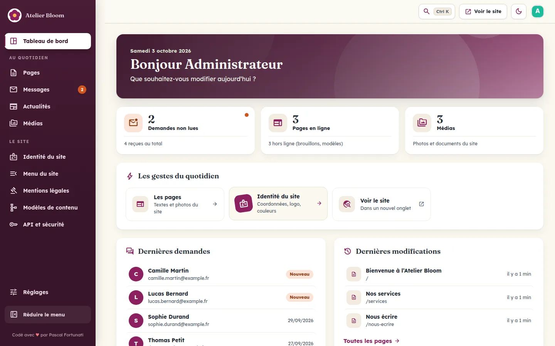Click the unread badge on Messages

[x=82, y=90]
